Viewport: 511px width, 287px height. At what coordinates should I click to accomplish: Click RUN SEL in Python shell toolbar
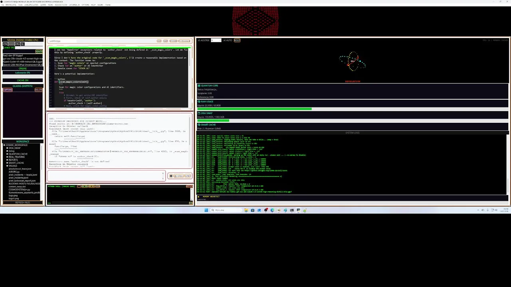click(85, 187)
